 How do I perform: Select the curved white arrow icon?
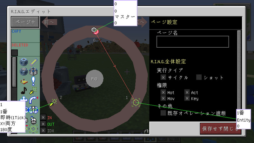34,99
